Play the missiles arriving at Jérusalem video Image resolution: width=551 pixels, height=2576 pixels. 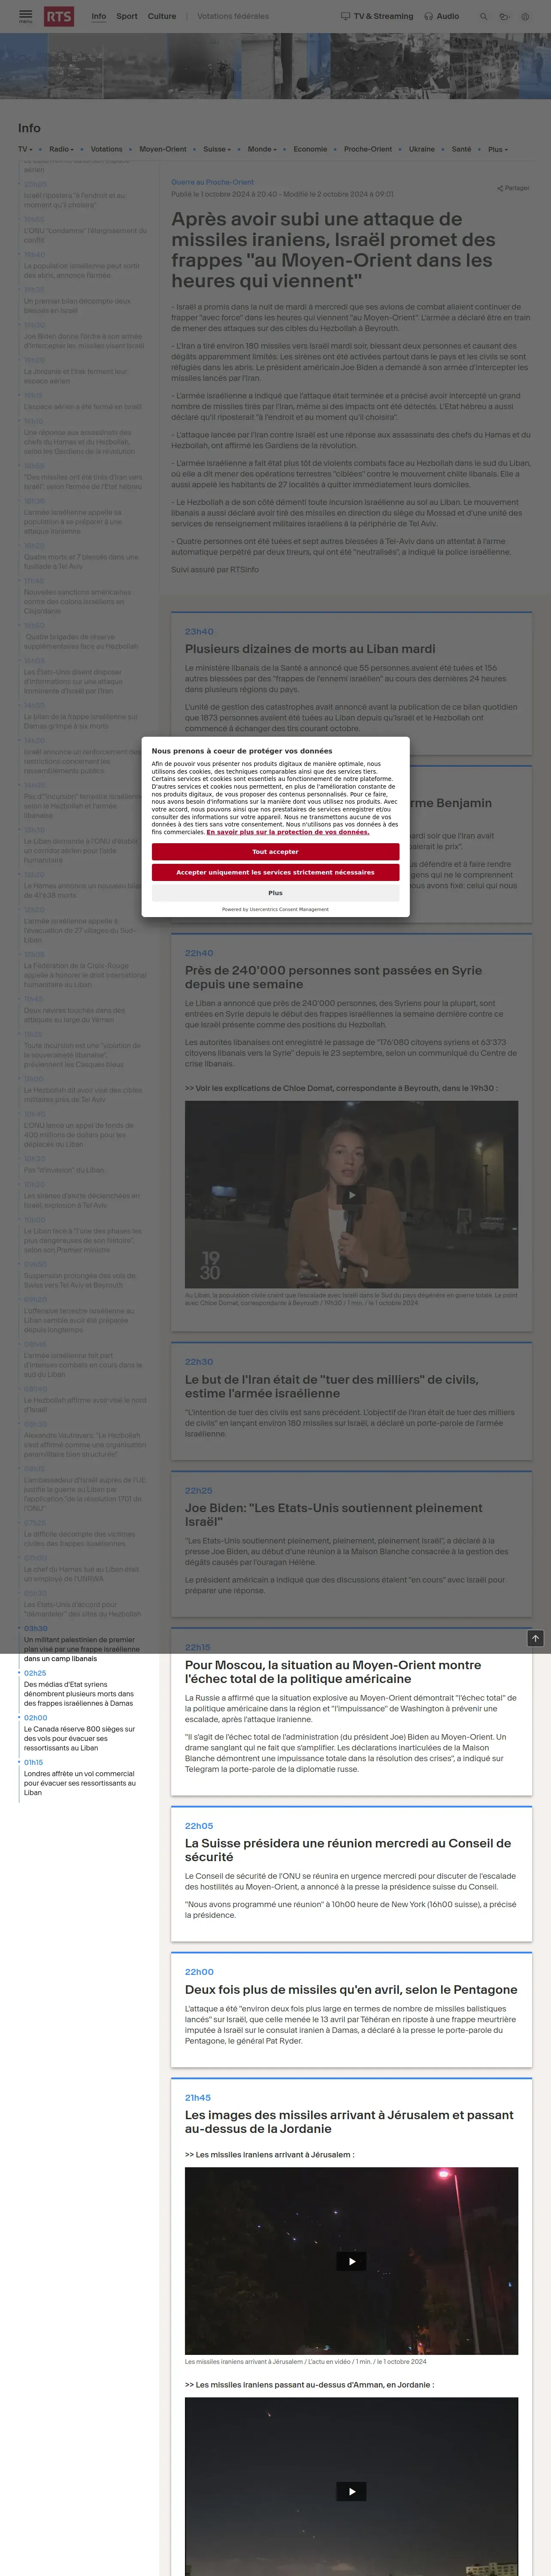(x=351, y=2260)
